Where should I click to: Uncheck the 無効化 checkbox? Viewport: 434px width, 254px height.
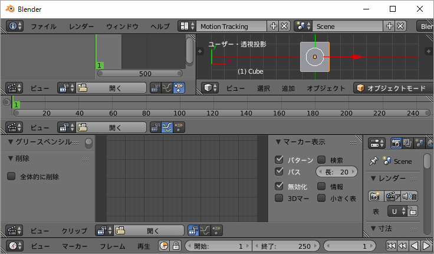(x=279, y=186)
